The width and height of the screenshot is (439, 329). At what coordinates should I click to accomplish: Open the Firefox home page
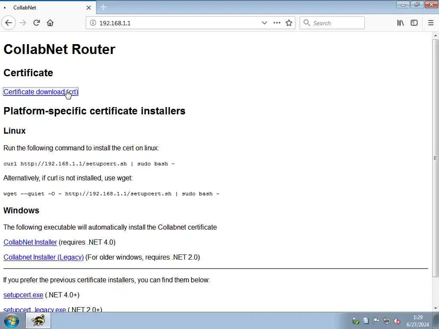(x=50, y=23)
